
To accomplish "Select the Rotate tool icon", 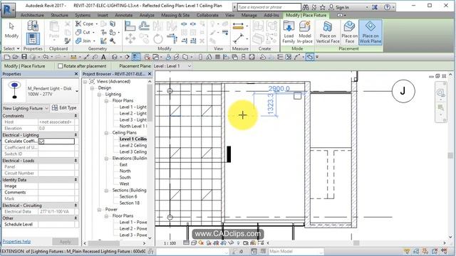I will [158, 38].
